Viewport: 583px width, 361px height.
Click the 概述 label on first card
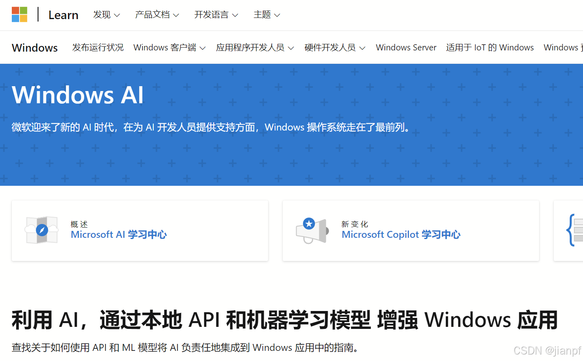[x=79, y=224]
